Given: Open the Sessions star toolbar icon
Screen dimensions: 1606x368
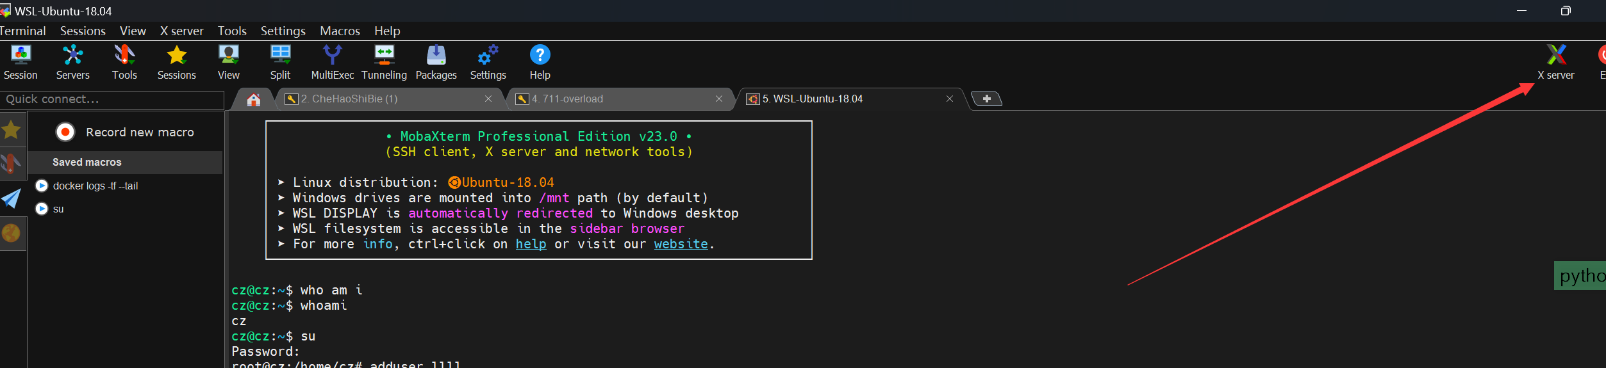Looking at the screenshot, I should [176, 62].
